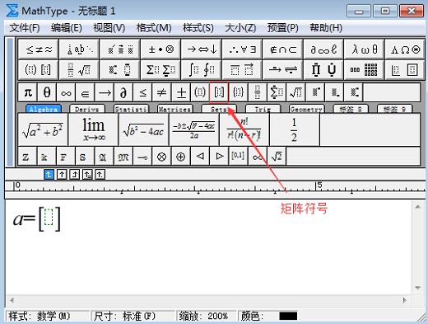Insert parentheses template from small bar
428x324 pixels.
199,92
